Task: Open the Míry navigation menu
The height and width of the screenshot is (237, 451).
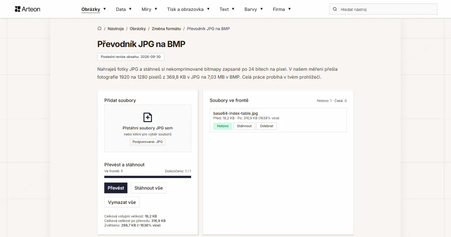Action: pyautogui.click(x=147, y=9)
